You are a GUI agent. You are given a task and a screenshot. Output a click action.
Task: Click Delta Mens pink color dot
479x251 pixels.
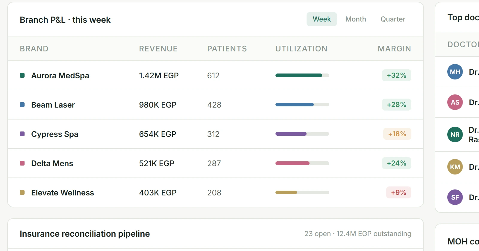(22, 163)
